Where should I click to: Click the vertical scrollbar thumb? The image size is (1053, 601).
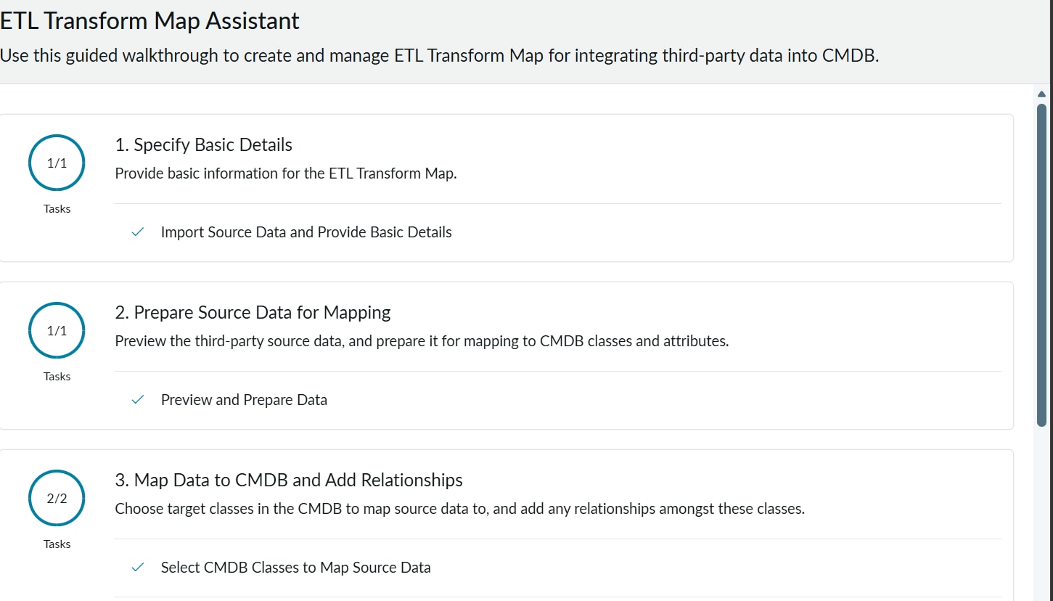tap(1042, 265)
